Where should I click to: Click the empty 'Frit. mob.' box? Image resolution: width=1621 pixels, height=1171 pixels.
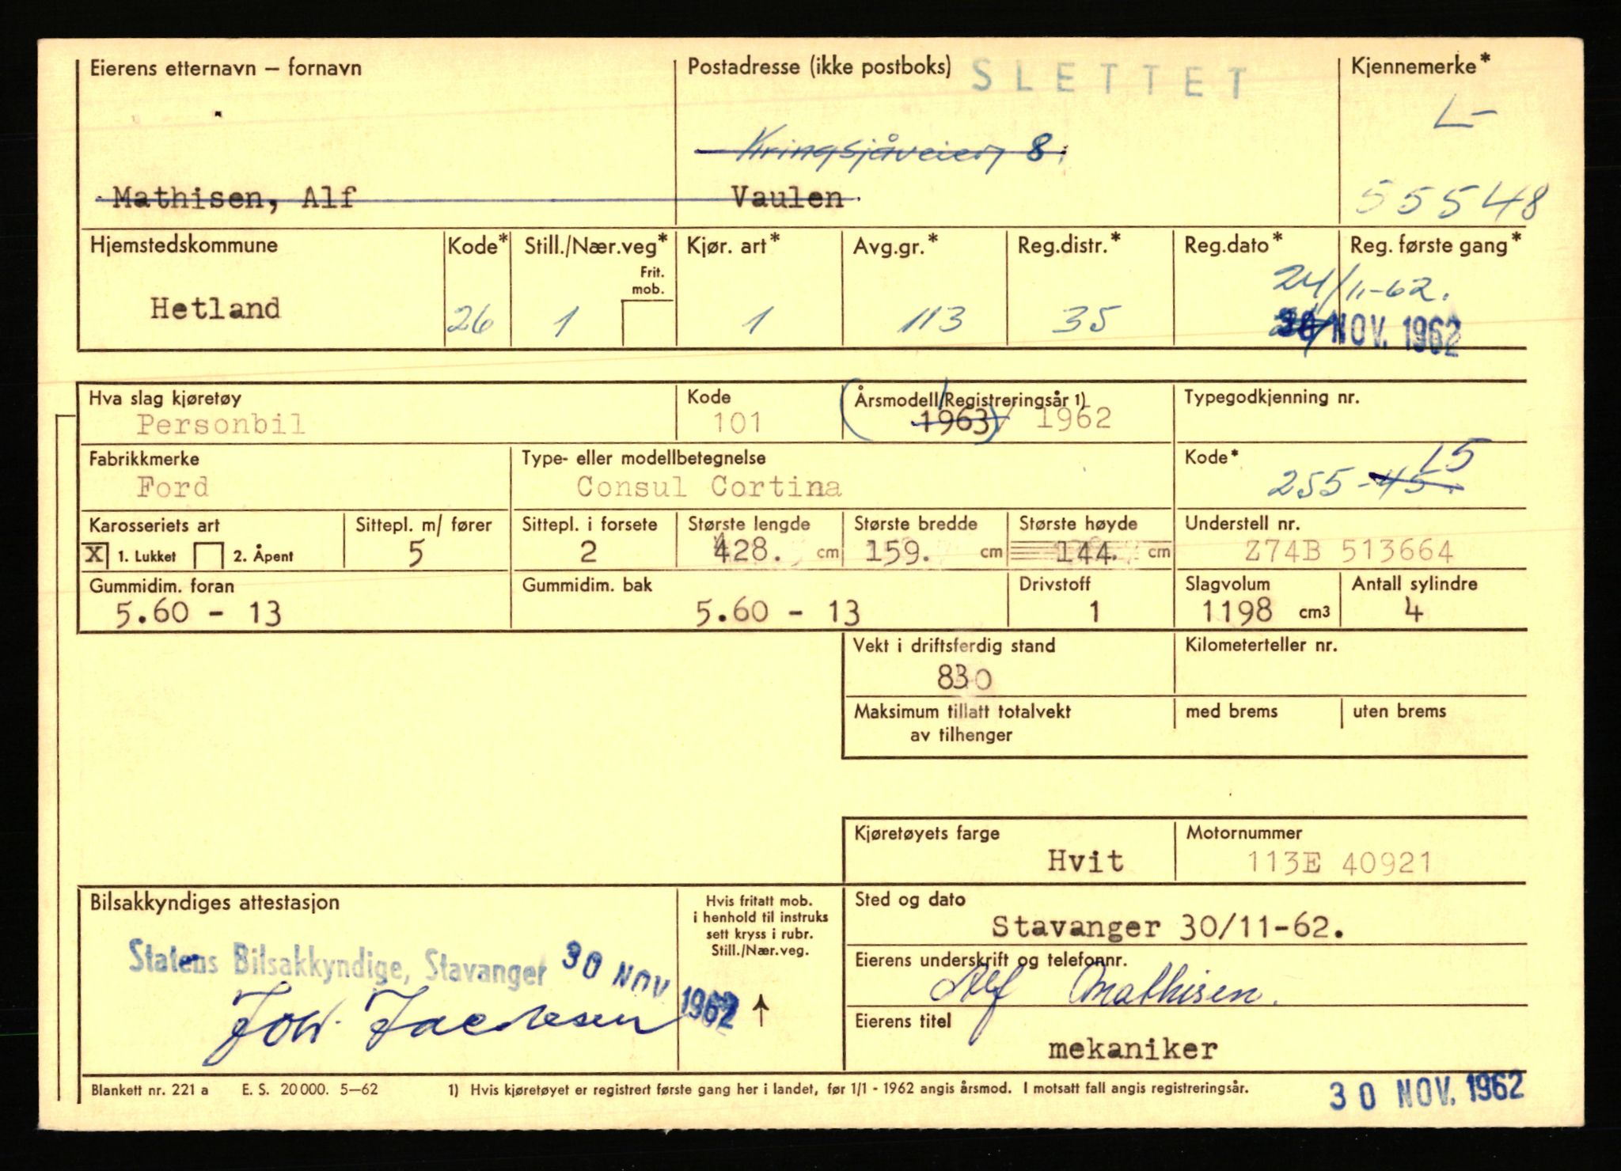click(648, 322)
